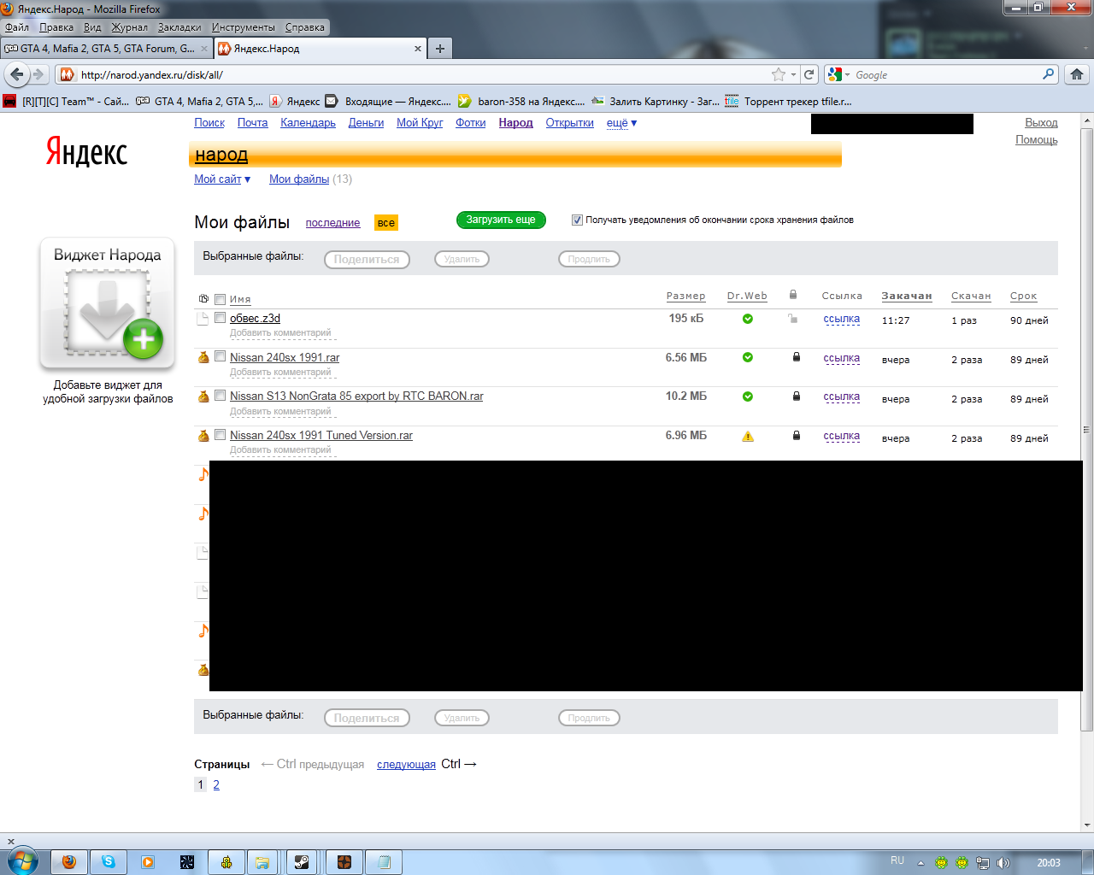Toggle the Получать уведомления checkbox
The width and height of the screenshot is (1094, 875).
point(577,220)
